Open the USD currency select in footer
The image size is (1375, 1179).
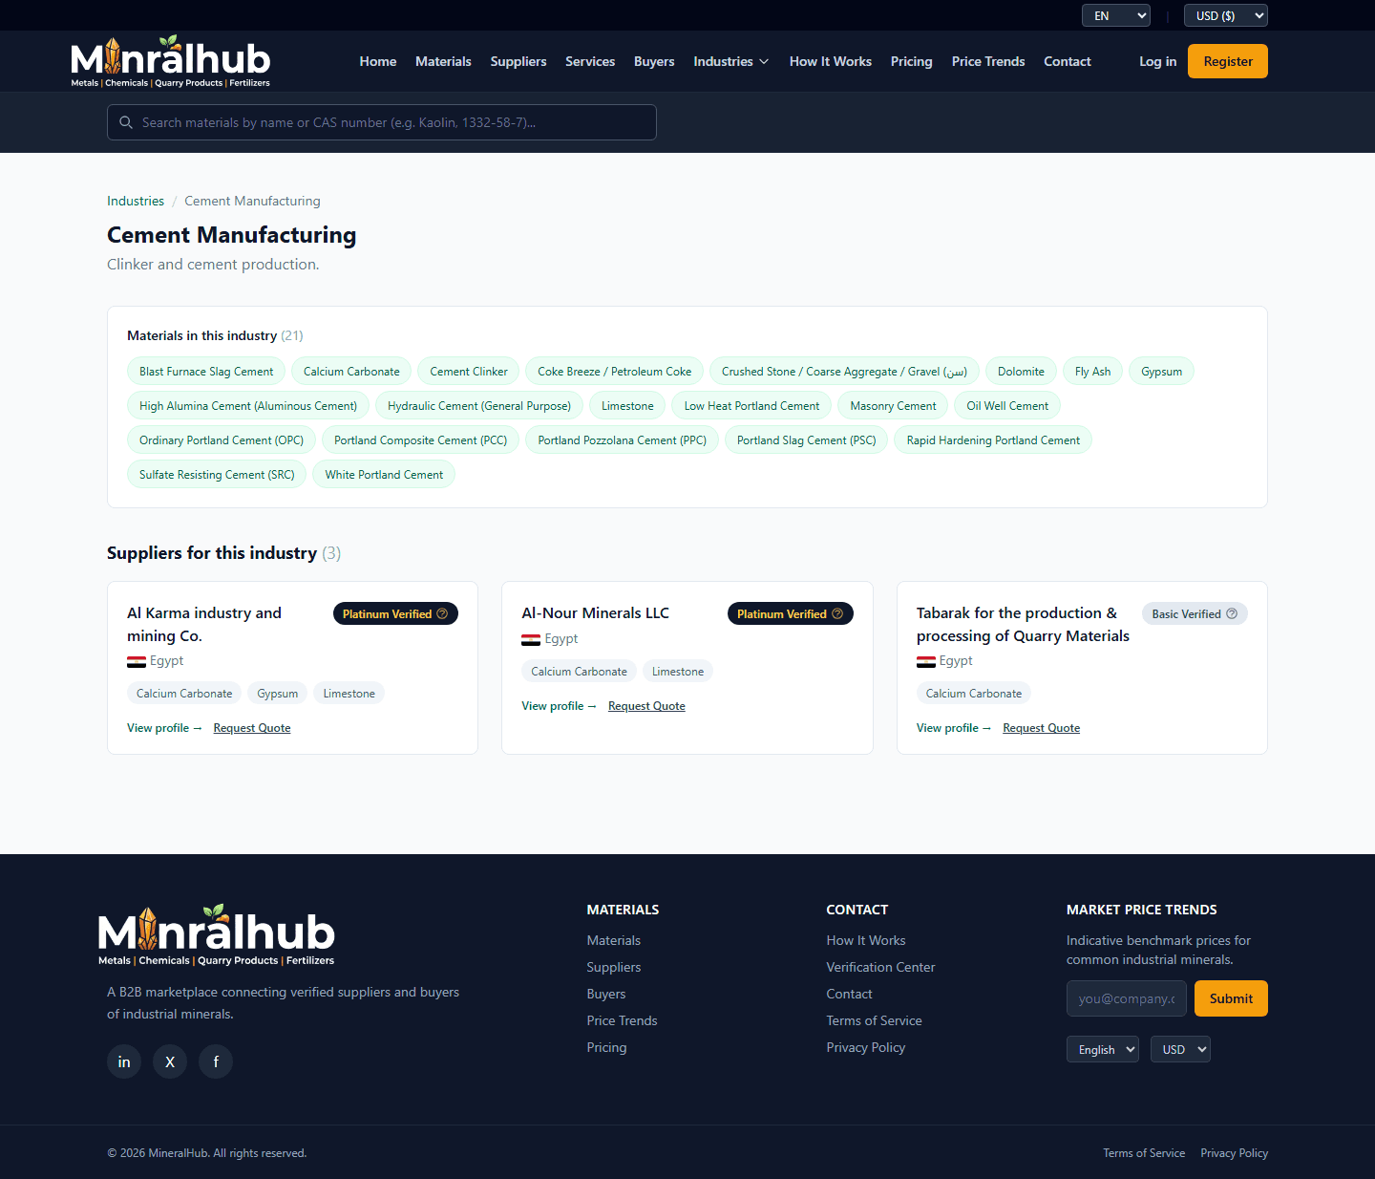pos(1180,1049)
